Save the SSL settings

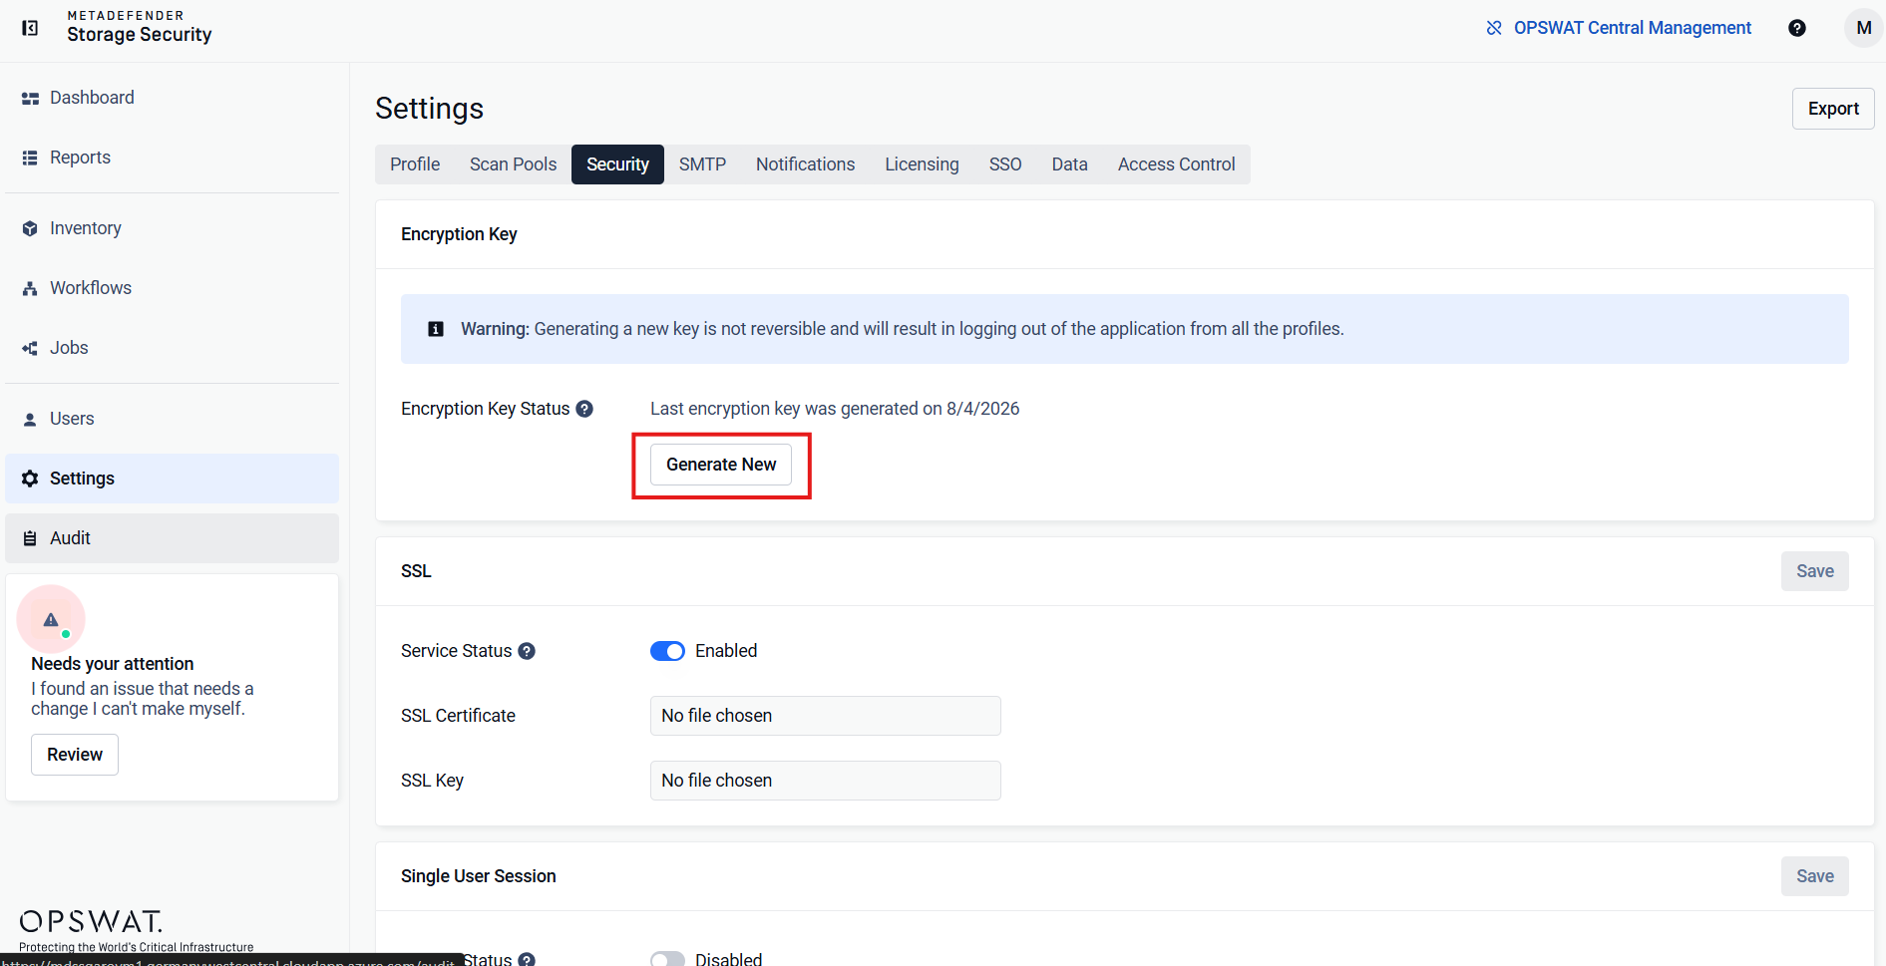pos(1814,571)
